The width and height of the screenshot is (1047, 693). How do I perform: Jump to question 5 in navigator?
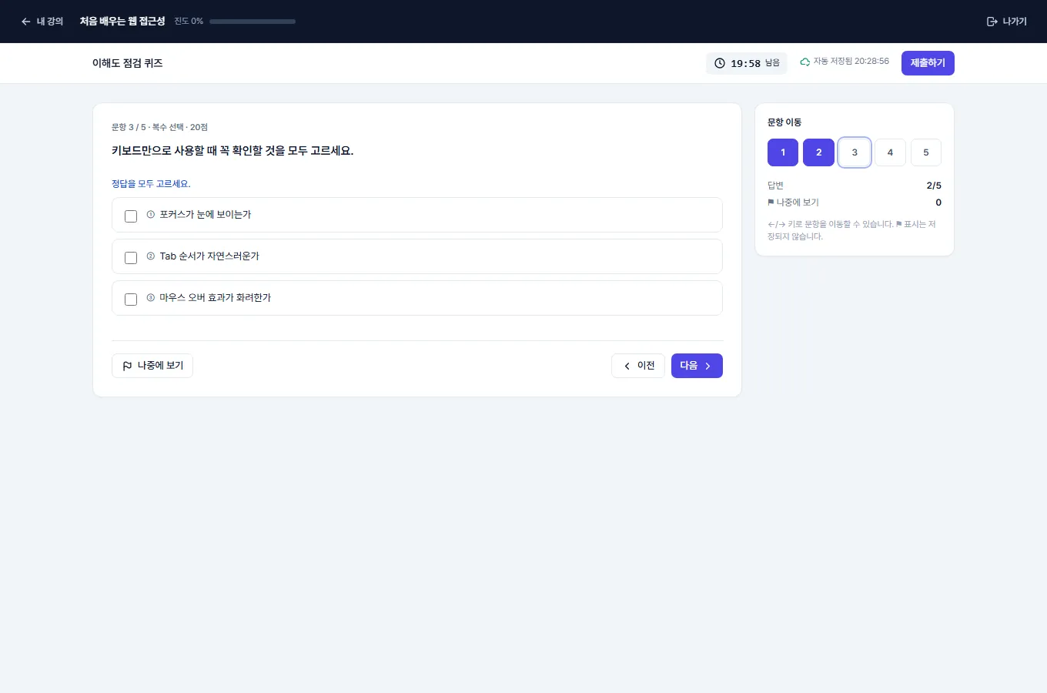coord(926,152)
